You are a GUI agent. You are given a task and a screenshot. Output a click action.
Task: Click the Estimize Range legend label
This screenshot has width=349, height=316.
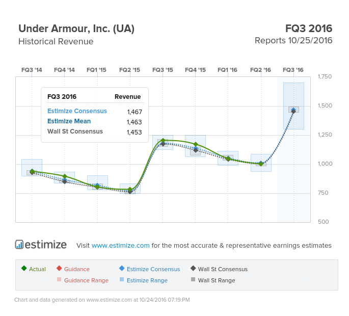147,280
